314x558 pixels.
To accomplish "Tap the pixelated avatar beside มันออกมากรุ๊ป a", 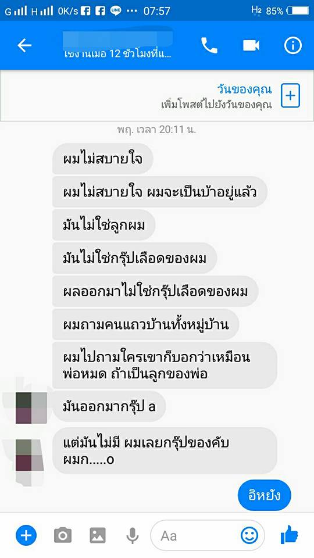I will [31, 408].
